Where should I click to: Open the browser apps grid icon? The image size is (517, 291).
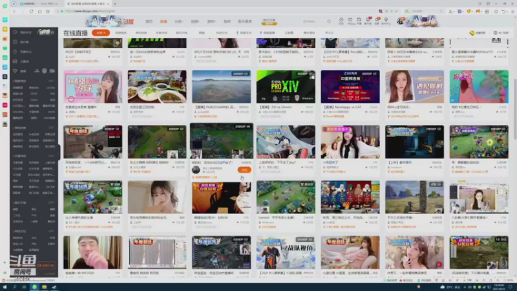[487, 11]
